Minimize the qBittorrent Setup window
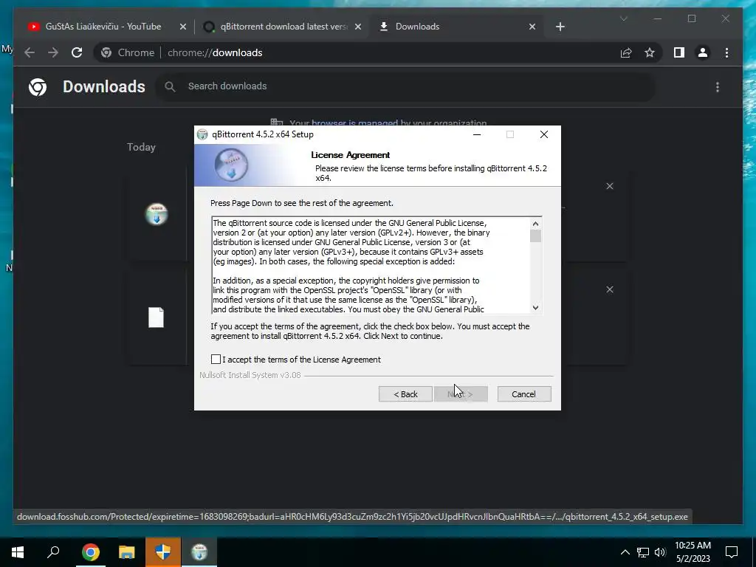 (x=477, y=134)
